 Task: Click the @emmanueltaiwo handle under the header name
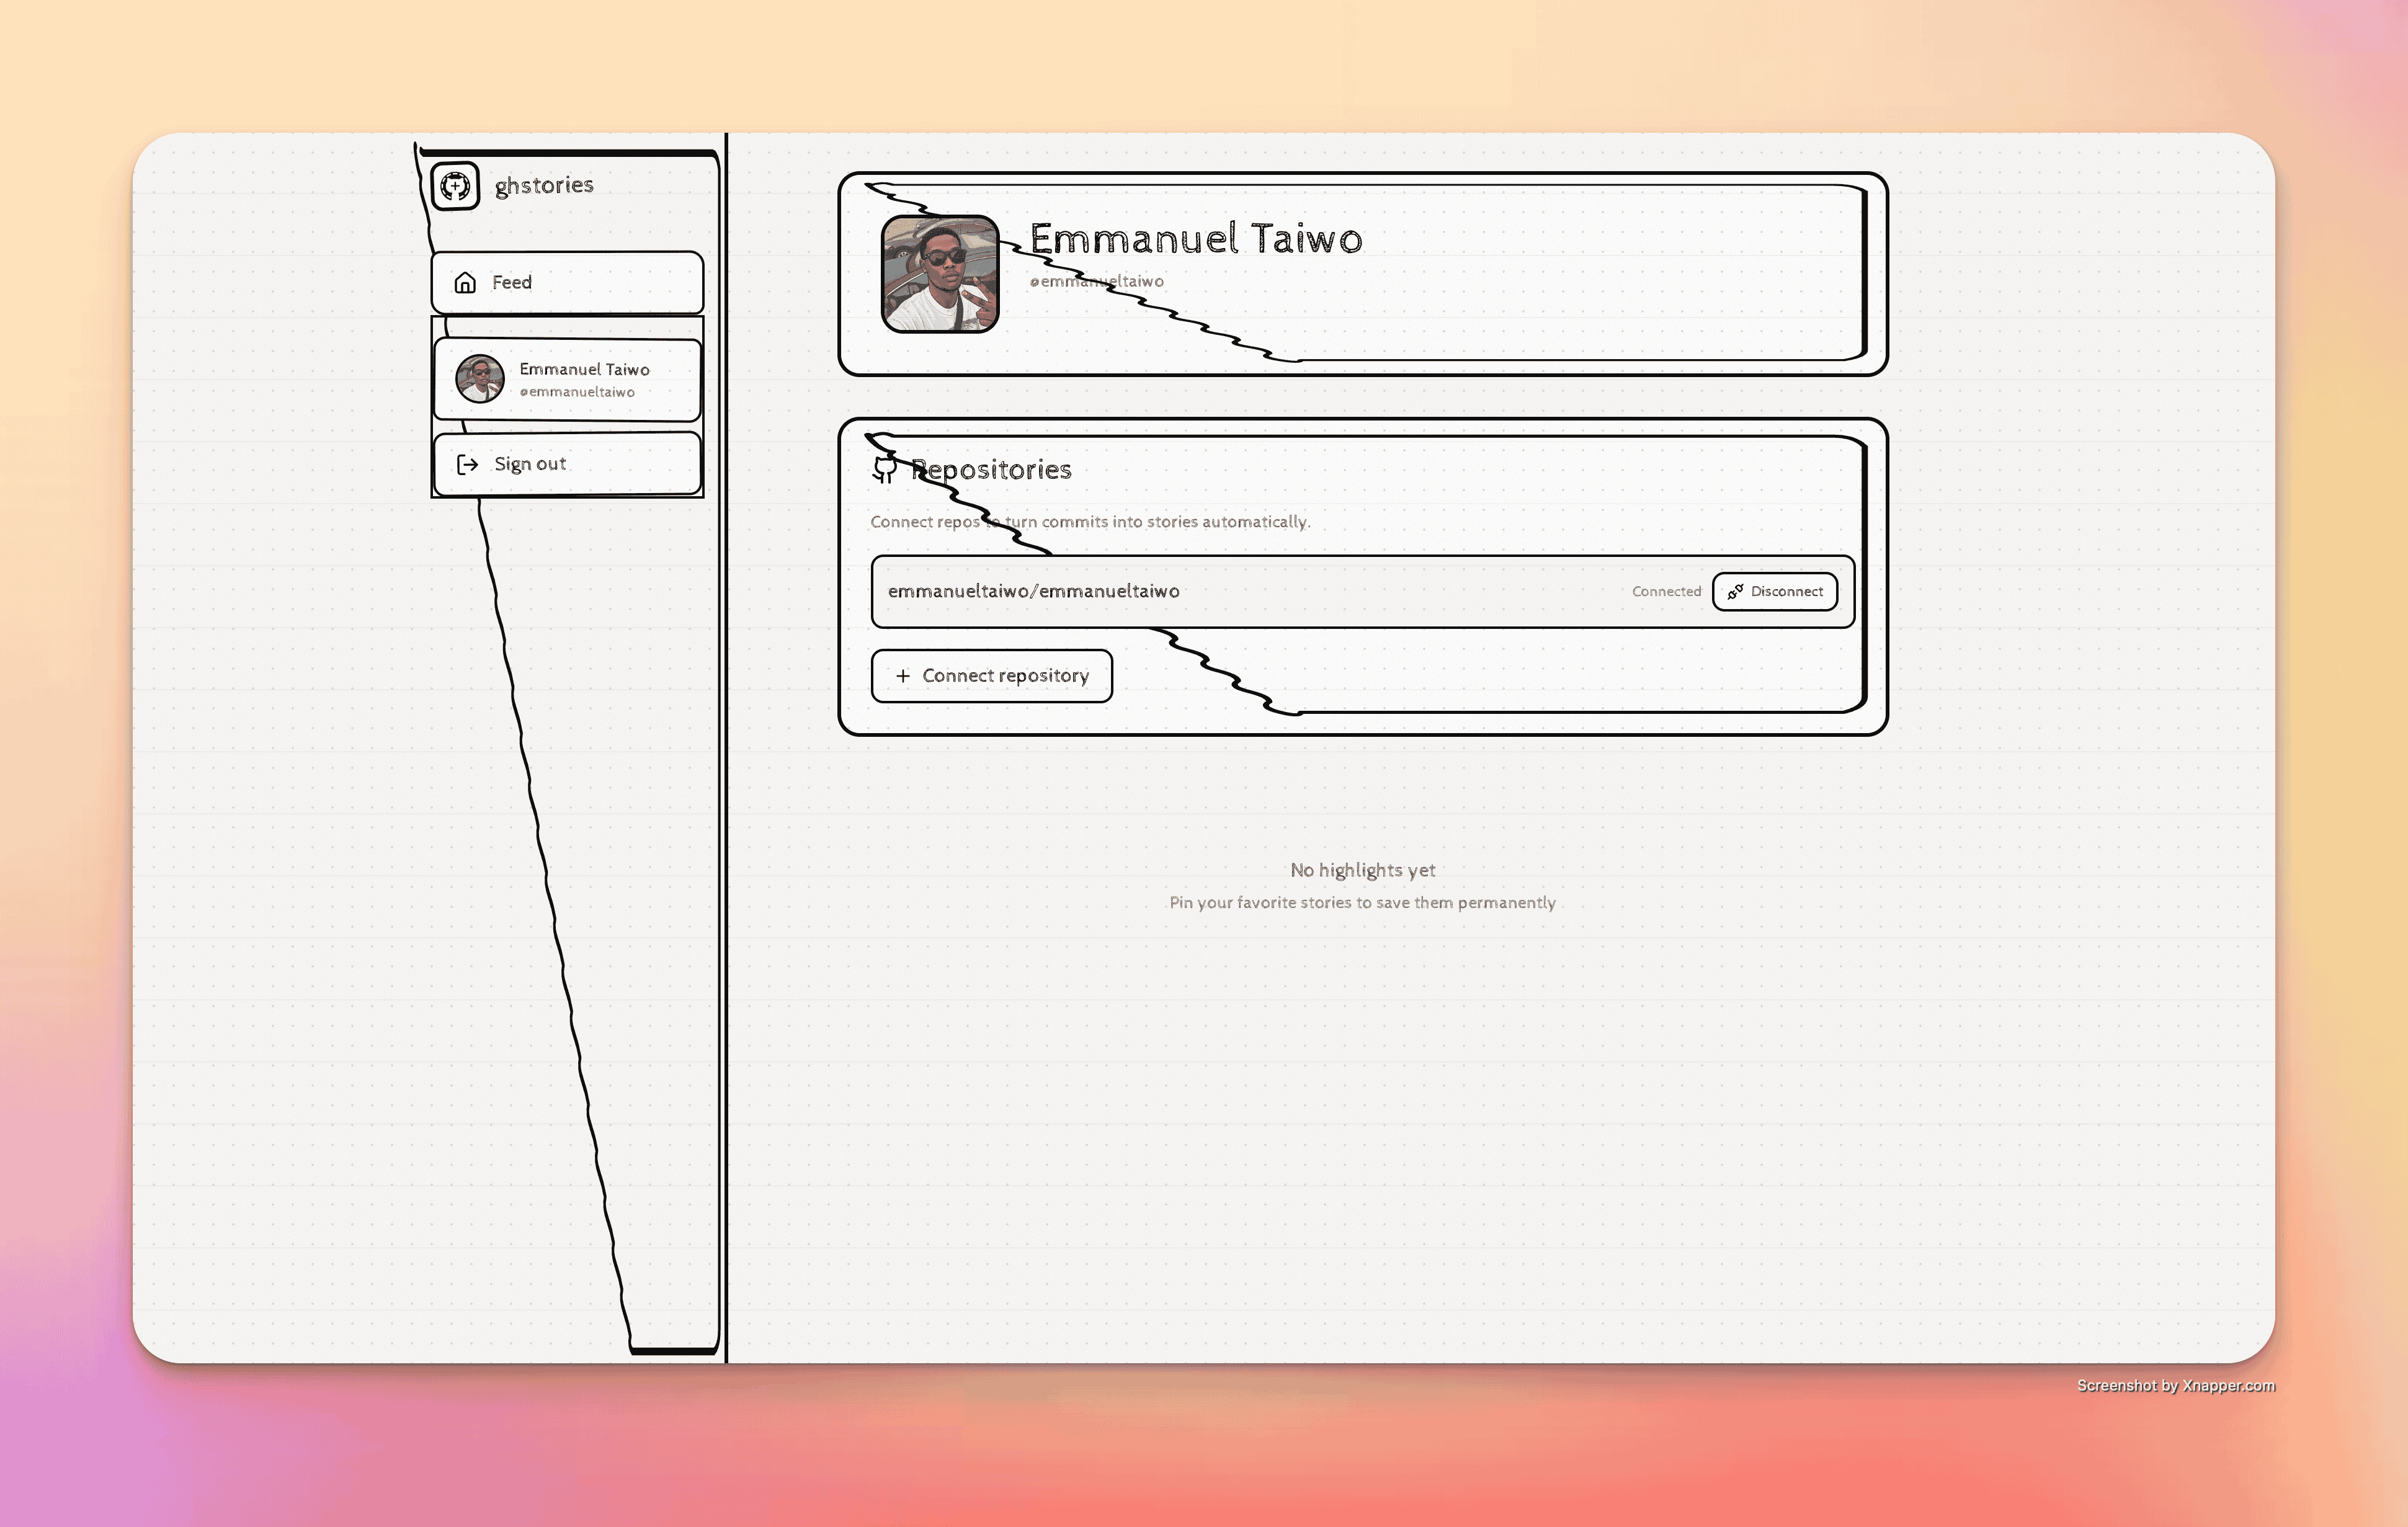tap(1097, 281)
